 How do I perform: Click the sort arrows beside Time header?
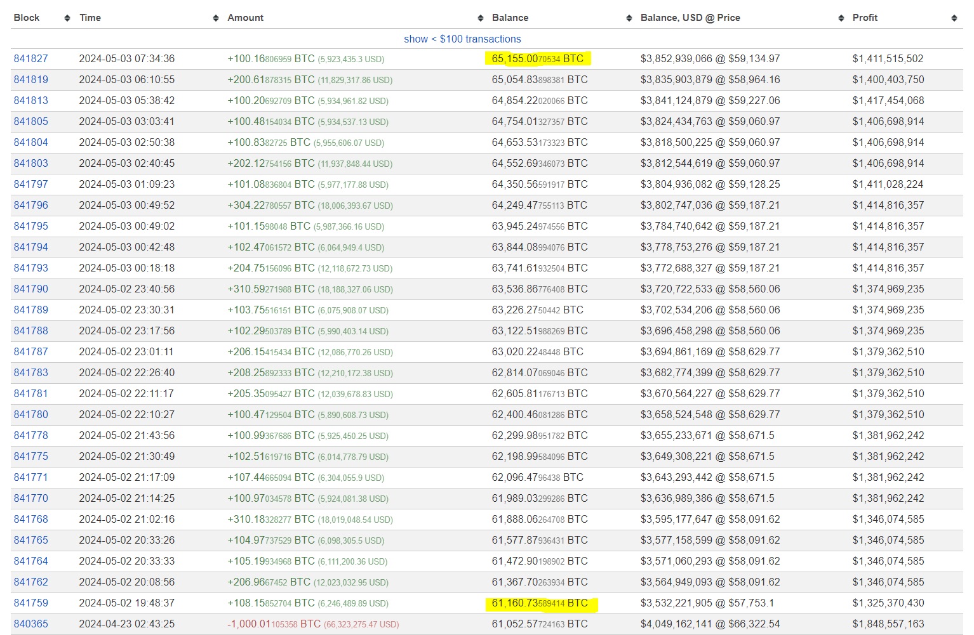pyautogui.click(x=216, y=18)
